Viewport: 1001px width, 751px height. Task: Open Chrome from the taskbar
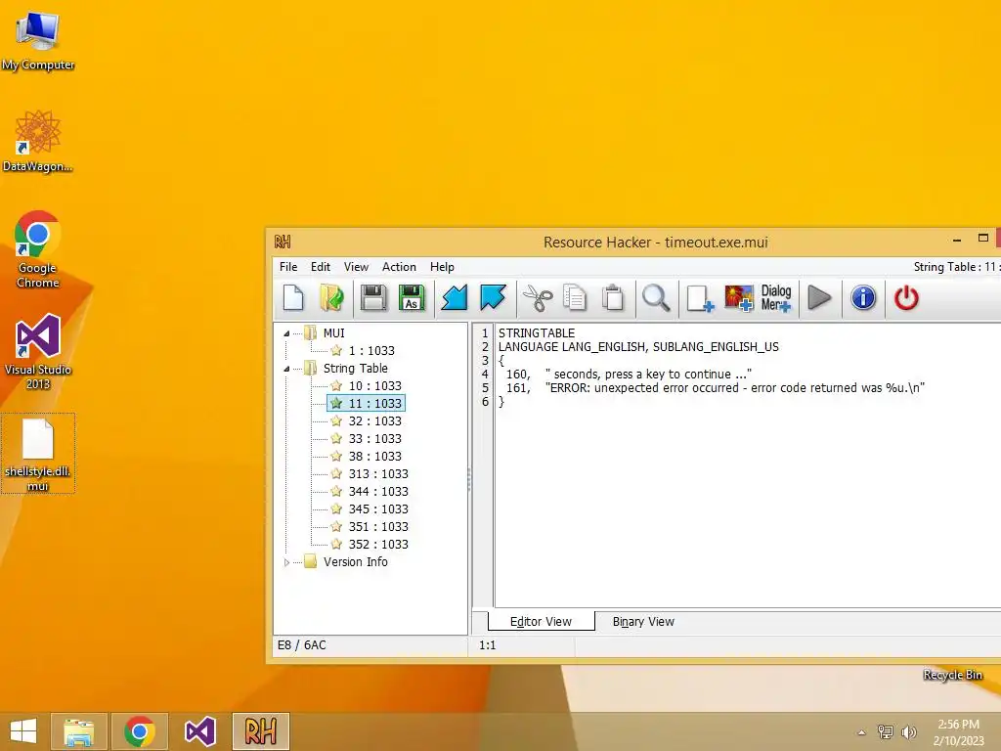click(139, 731)
